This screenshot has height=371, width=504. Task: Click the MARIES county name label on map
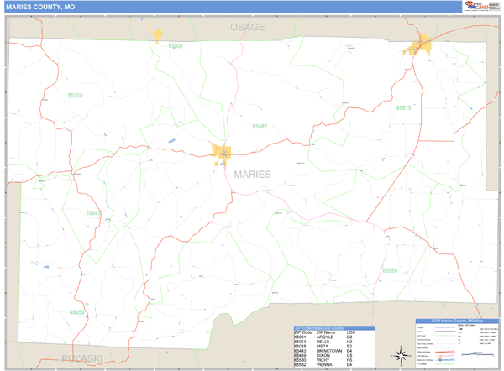point(252,175)
